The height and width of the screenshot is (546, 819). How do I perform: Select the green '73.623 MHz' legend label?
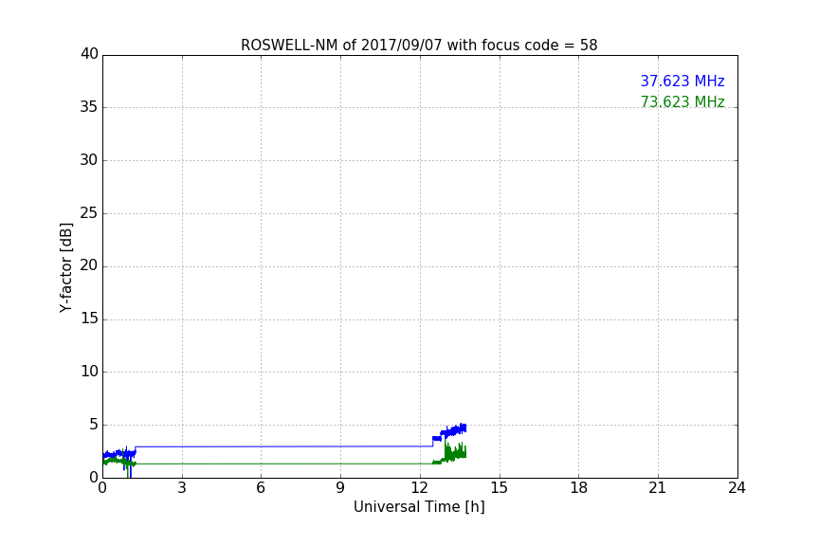[x=682, y=101]
